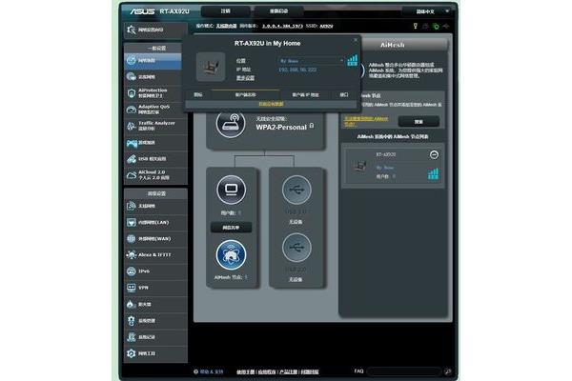Open the System Log sidebar item
The height and width of the screenshot is (381, 572).
[155, 337]
